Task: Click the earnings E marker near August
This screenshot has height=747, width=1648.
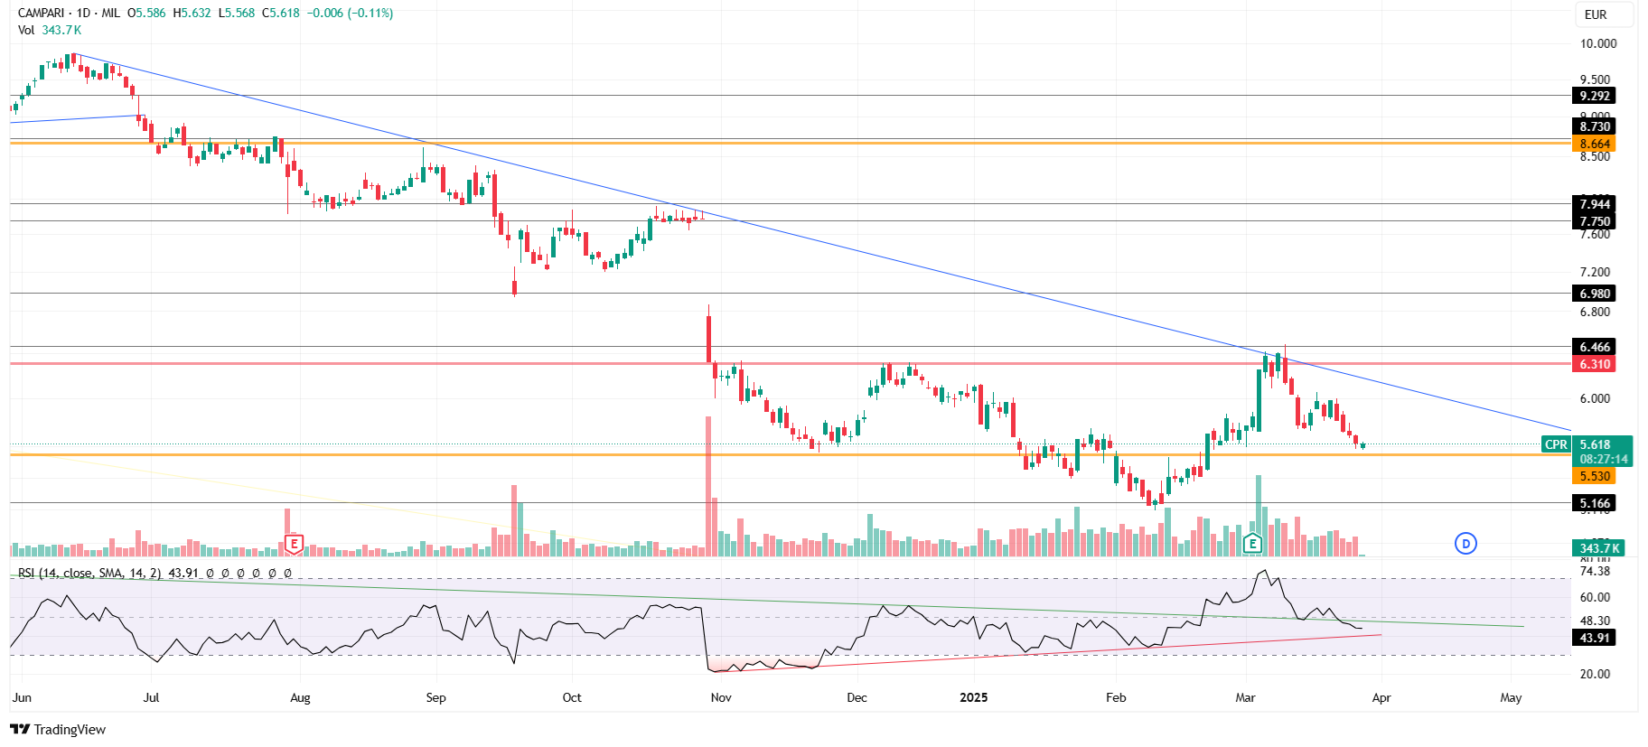Action: tap(294, 544)
